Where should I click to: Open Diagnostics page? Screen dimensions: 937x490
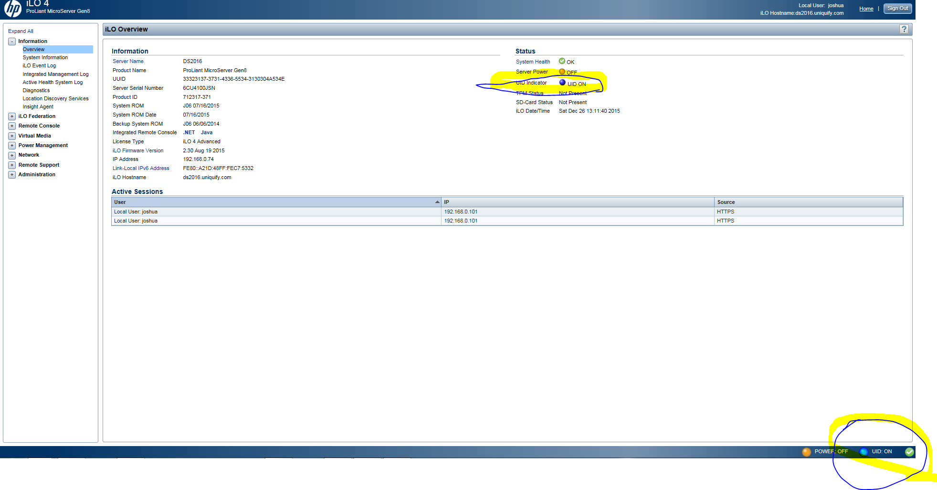pyautogui.click(x=36, y=90)
